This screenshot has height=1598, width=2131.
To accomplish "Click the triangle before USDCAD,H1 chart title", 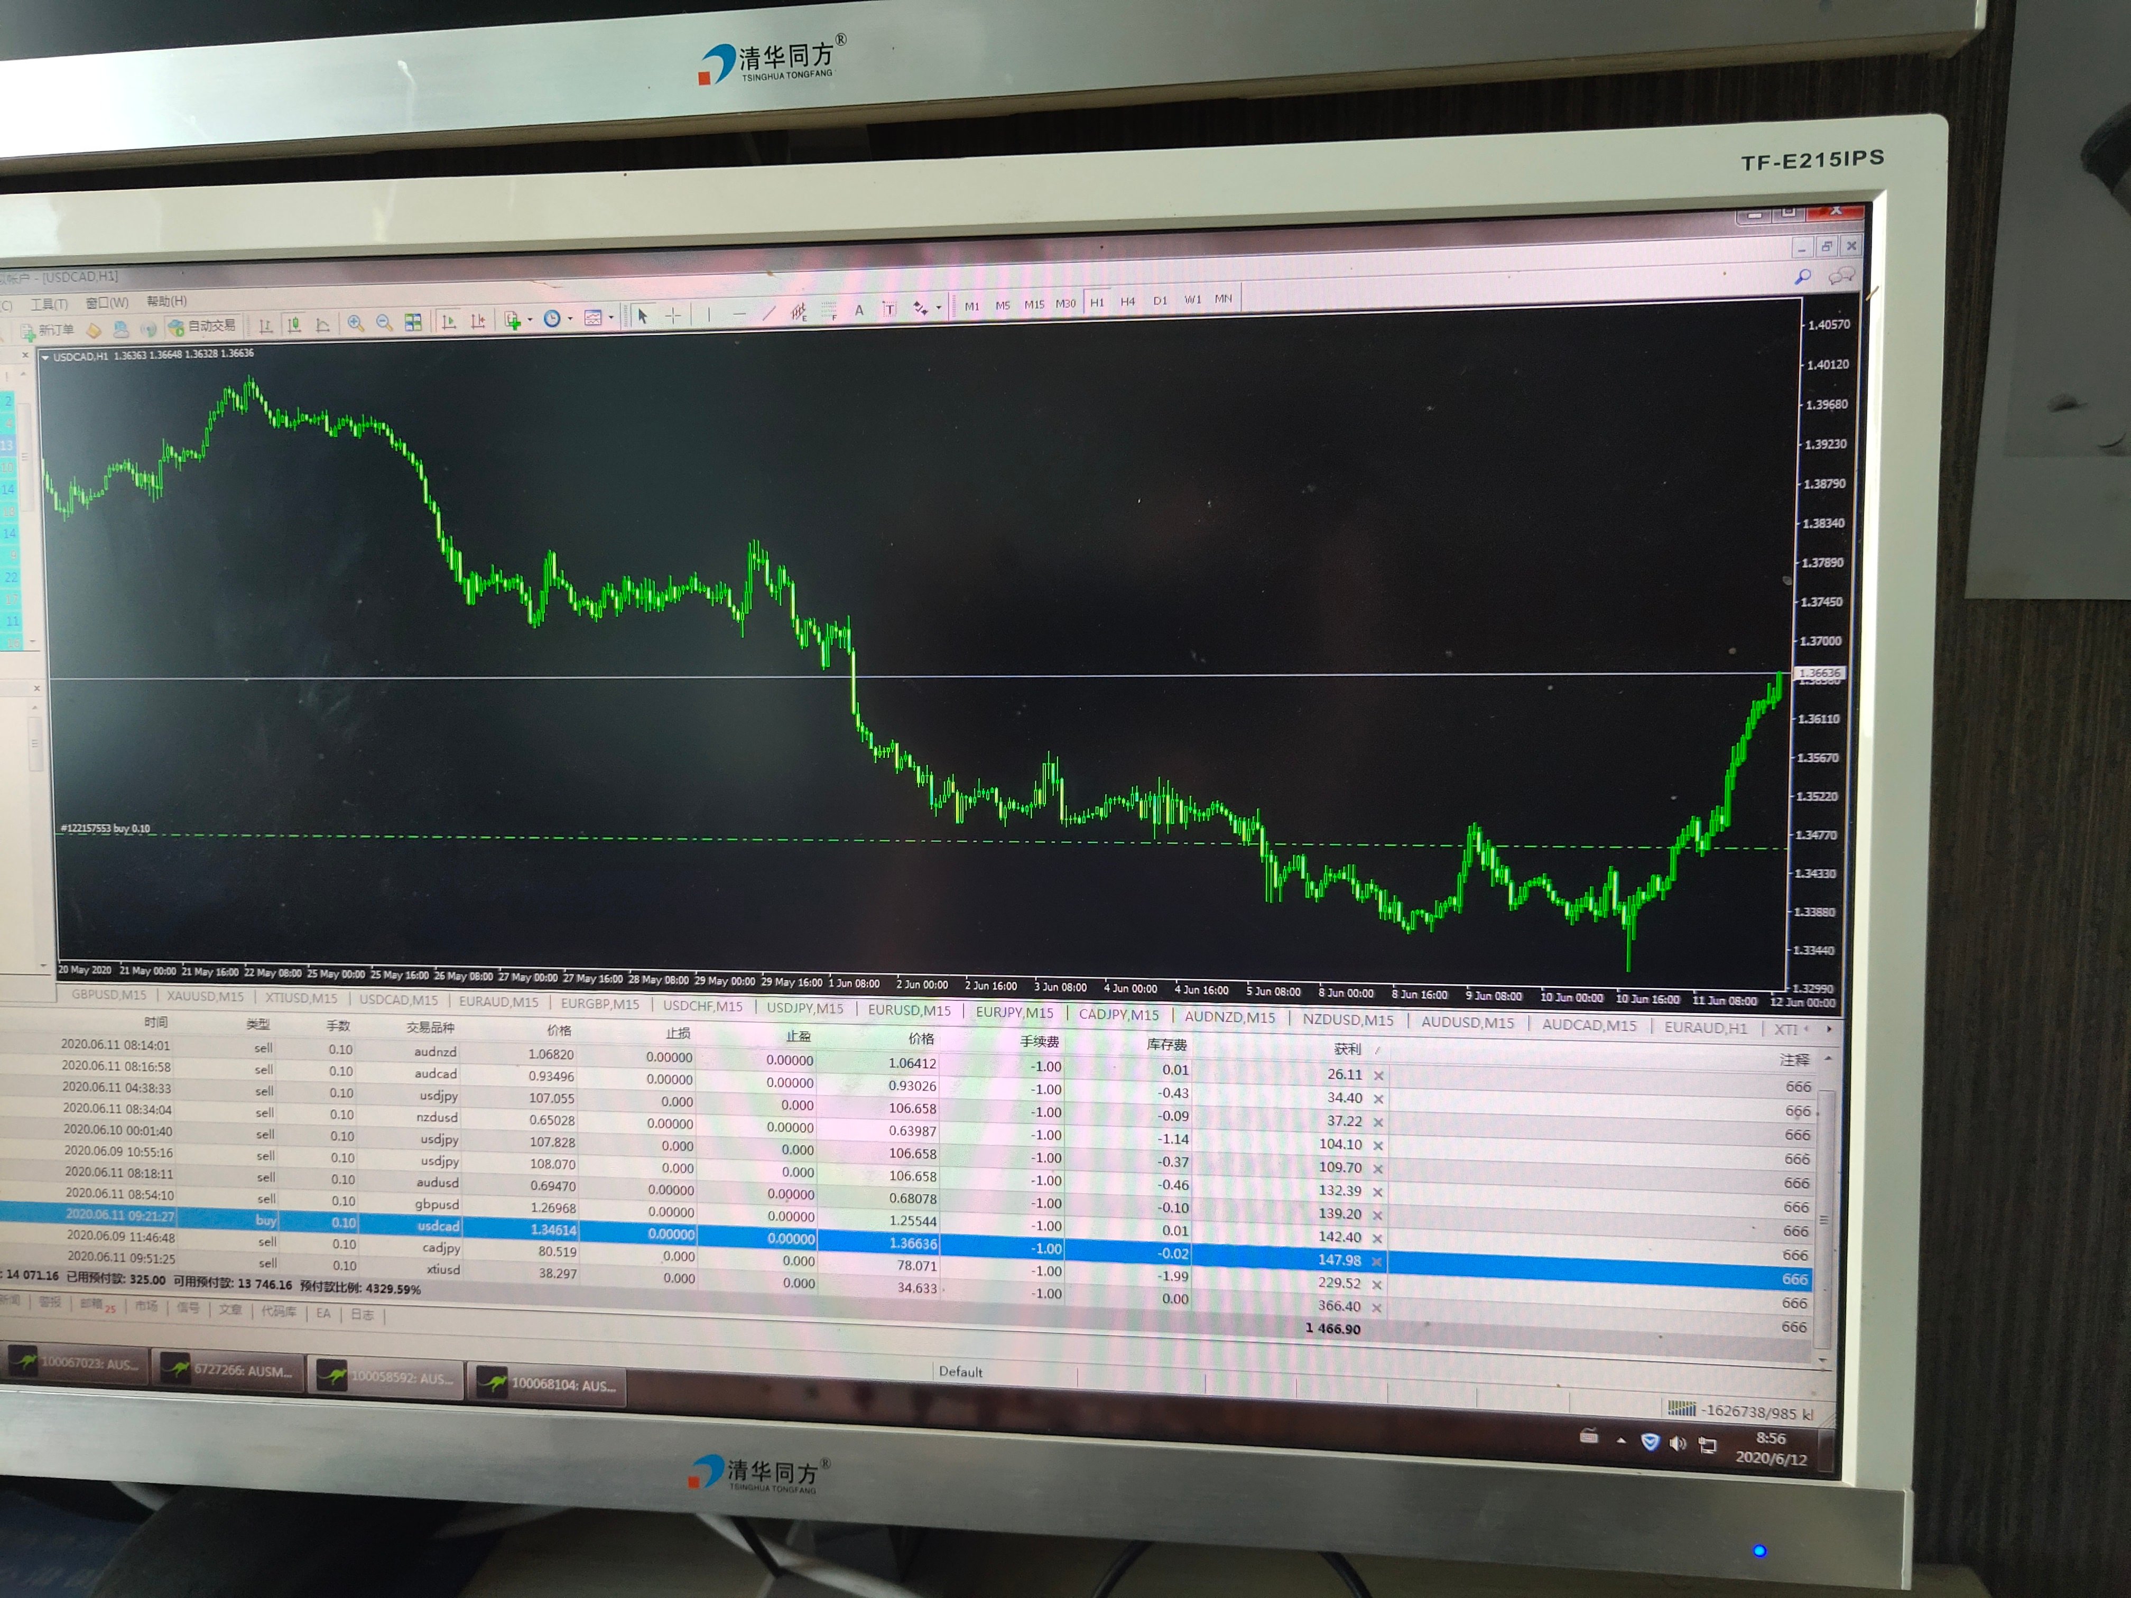I will (x=45, y=357).
